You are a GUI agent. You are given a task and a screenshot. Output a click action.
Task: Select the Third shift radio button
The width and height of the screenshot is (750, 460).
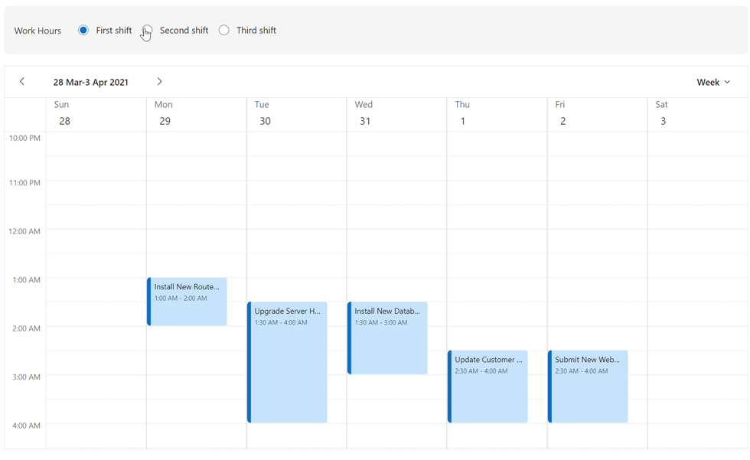point(224,30)
